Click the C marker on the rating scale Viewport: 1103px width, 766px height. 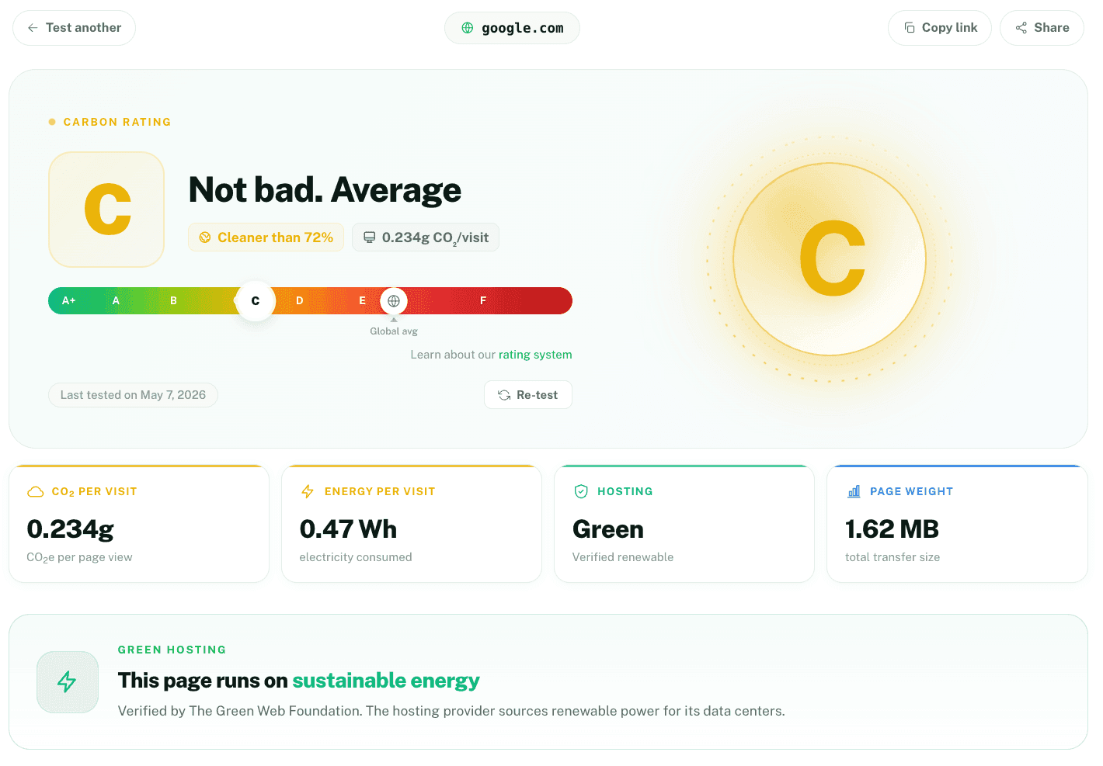point(256,301)
